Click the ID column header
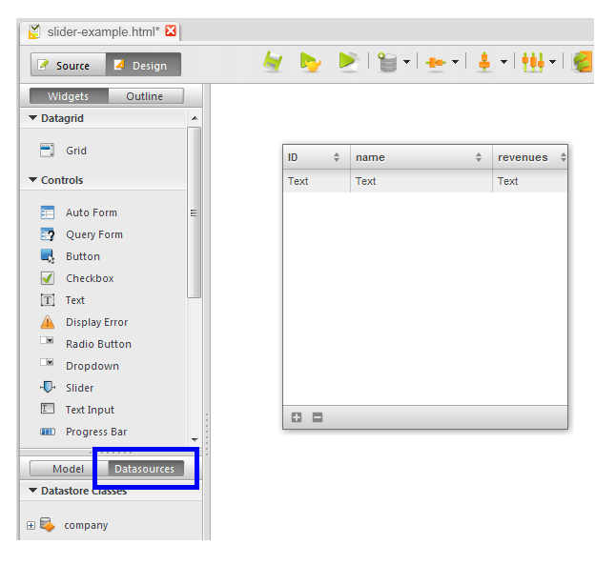Image resolution: width=616 pixels, height=565 pixels. click(x=317, y=157)
